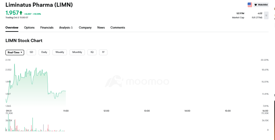Viewport: 275px width, 140px height.
Task: Click the 15:00 time axis label
Action: [228, 111]
